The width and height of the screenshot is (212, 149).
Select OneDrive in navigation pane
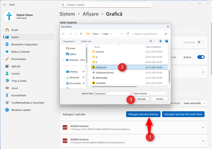(76, 60)
